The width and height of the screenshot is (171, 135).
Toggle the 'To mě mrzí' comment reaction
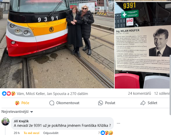pyautogui.click(x=31, y=133)
